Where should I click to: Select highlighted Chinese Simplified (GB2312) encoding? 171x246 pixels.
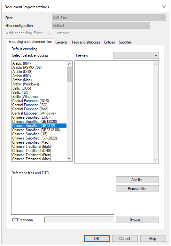(x=39, y=126)
